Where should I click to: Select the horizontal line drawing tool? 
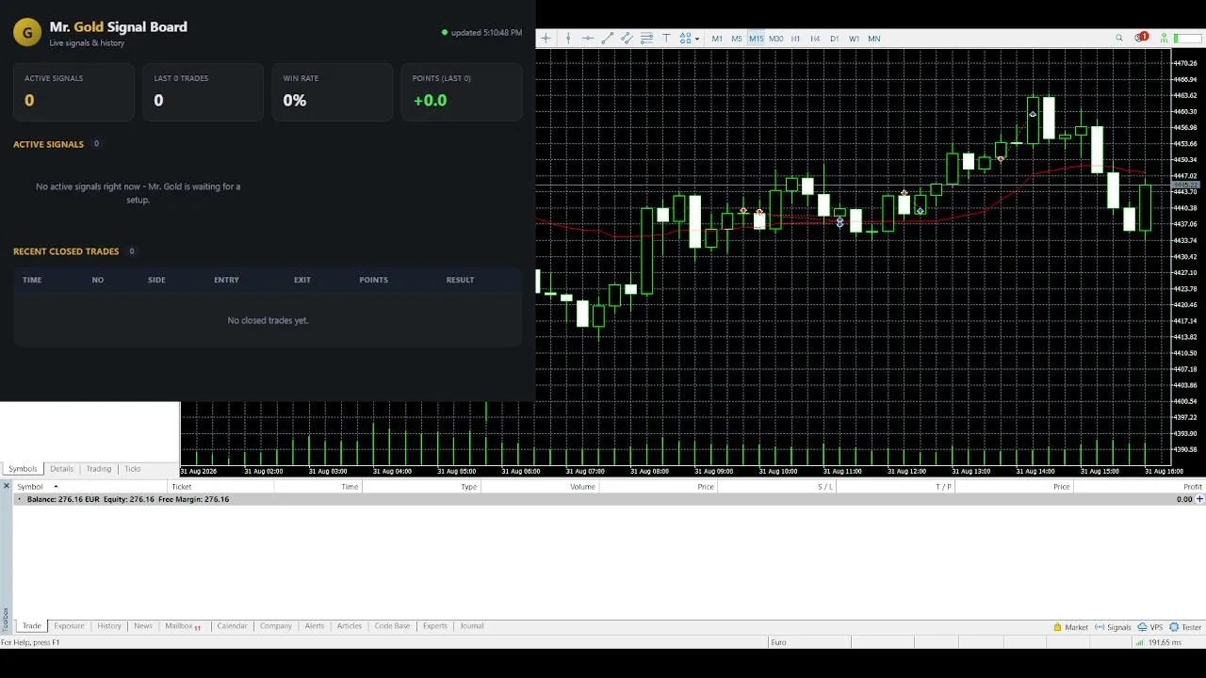(x=587, y=39)
